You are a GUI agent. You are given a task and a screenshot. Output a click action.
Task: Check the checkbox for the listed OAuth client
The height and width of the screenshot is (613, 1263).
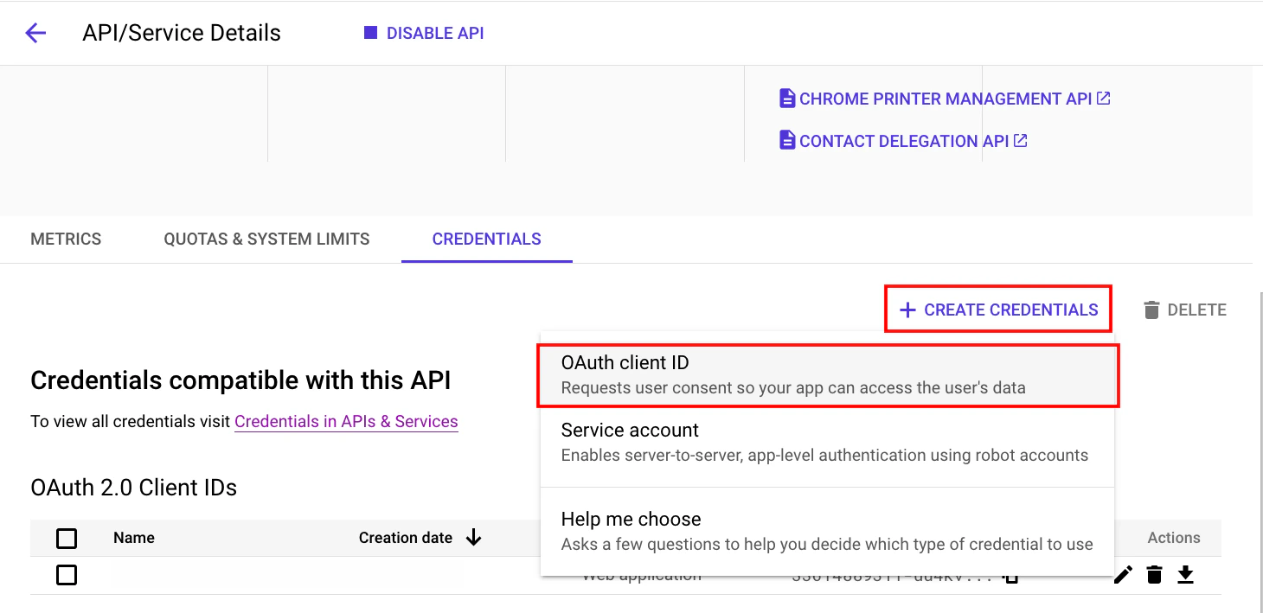pyautogui.click(x=67, y=574)
